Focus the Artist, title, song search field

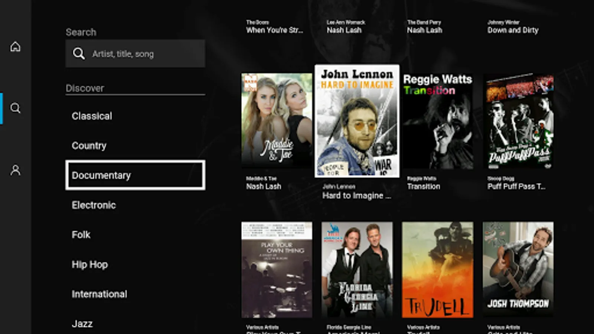point(135,54)
